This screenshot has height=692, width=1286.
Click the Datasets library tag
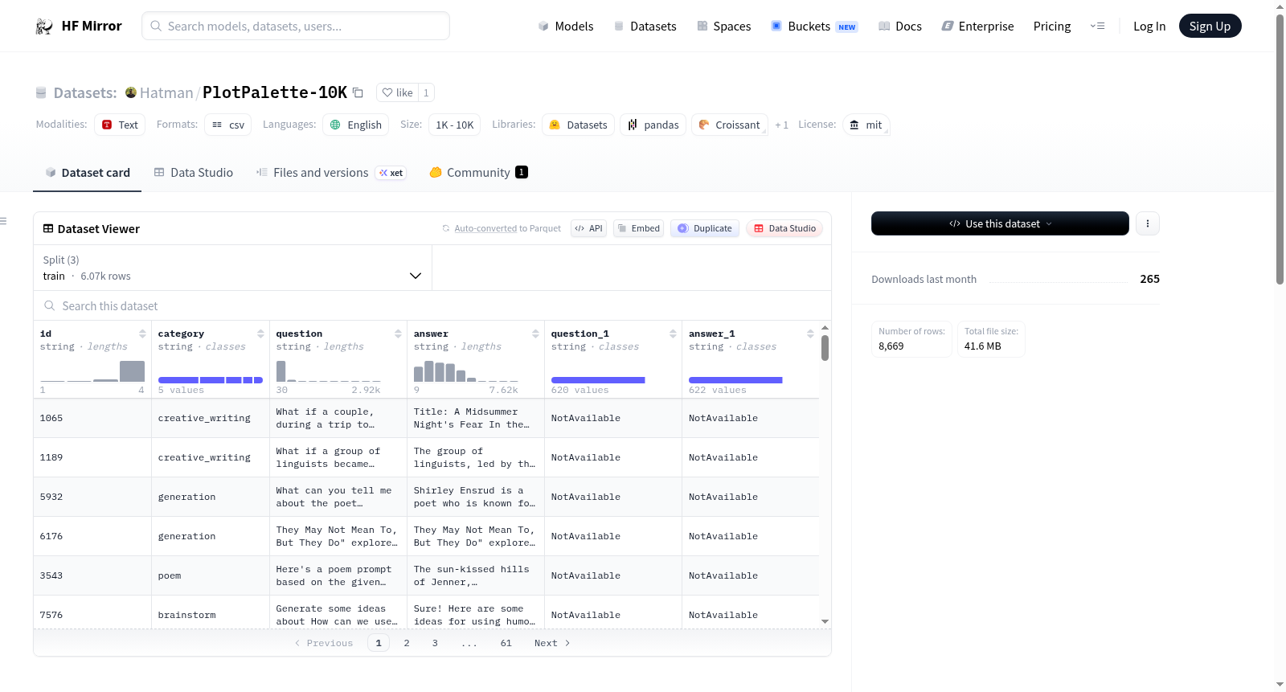click(x=578, y=125)
